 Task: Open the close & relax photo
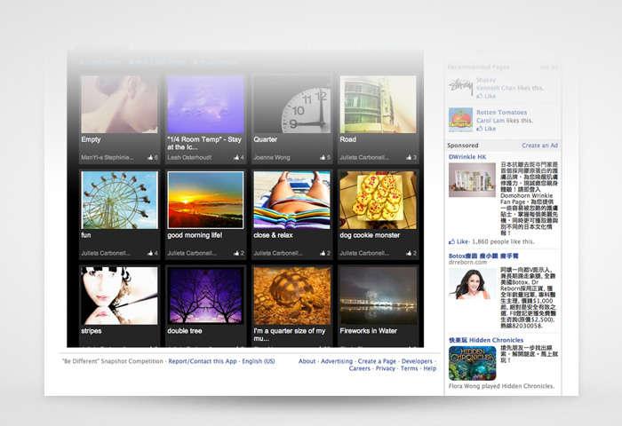292,200
